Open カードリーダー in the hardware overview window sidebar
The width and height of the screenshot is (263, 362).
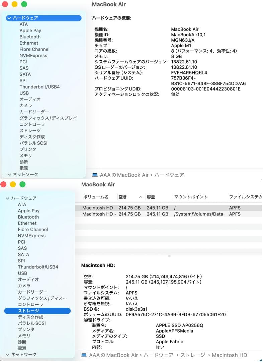tap(34, 112)
